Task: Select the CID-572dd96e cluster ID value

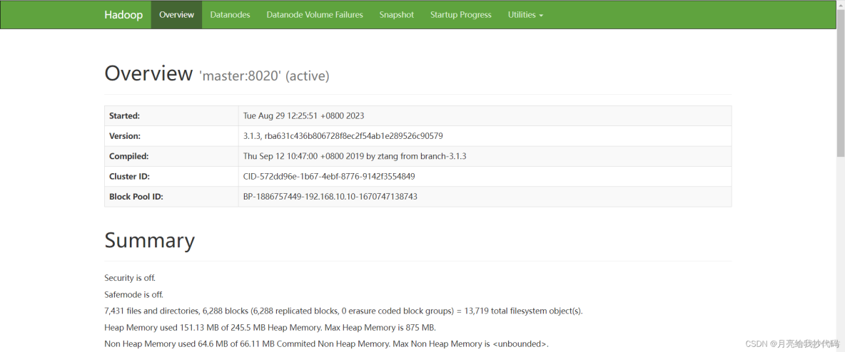Action: (x=329, y=177)
